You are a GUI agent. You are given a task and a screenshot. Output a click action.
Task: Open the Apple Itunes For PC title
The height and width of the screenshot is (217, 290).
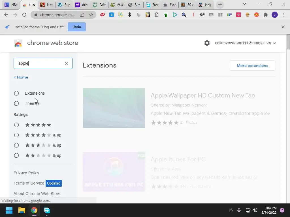[178, 159]
